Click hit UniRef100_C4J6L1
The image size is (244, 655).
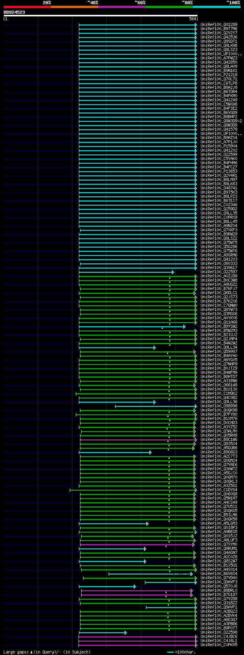(x=219, y=641)
